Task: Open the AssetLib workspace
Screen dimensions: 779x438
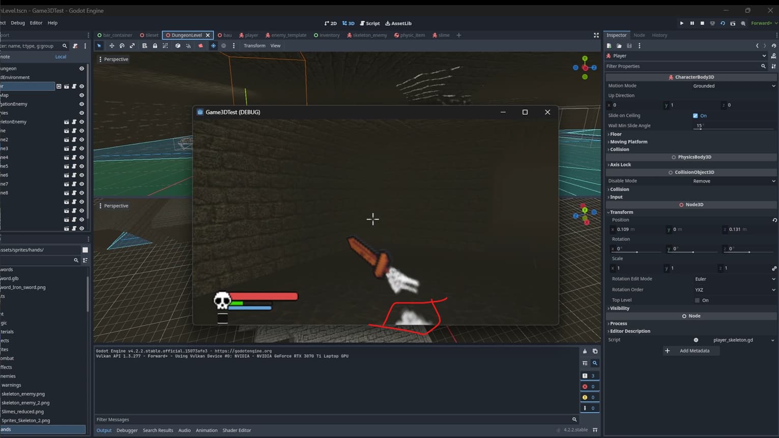Action: pos(398,23)
